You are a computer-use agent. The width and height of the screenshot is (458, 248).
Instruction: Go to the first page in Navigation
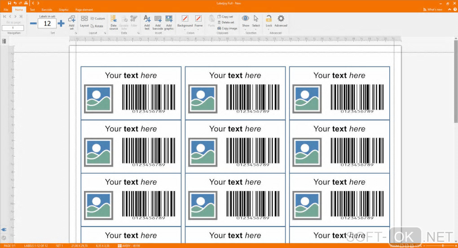click(x=4, y=17)
